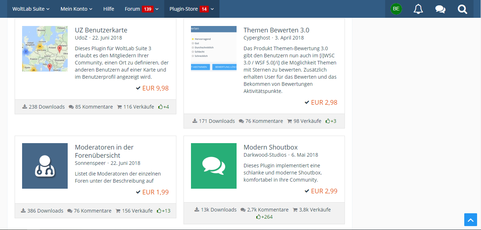Click the Modern Shoutbox green chat icon
This screenshot has height=230, width=481.
click(x=213, y=166)
